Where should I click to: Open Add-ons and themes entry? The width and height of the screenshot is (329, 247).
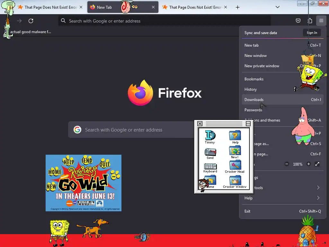coord(282,120)
